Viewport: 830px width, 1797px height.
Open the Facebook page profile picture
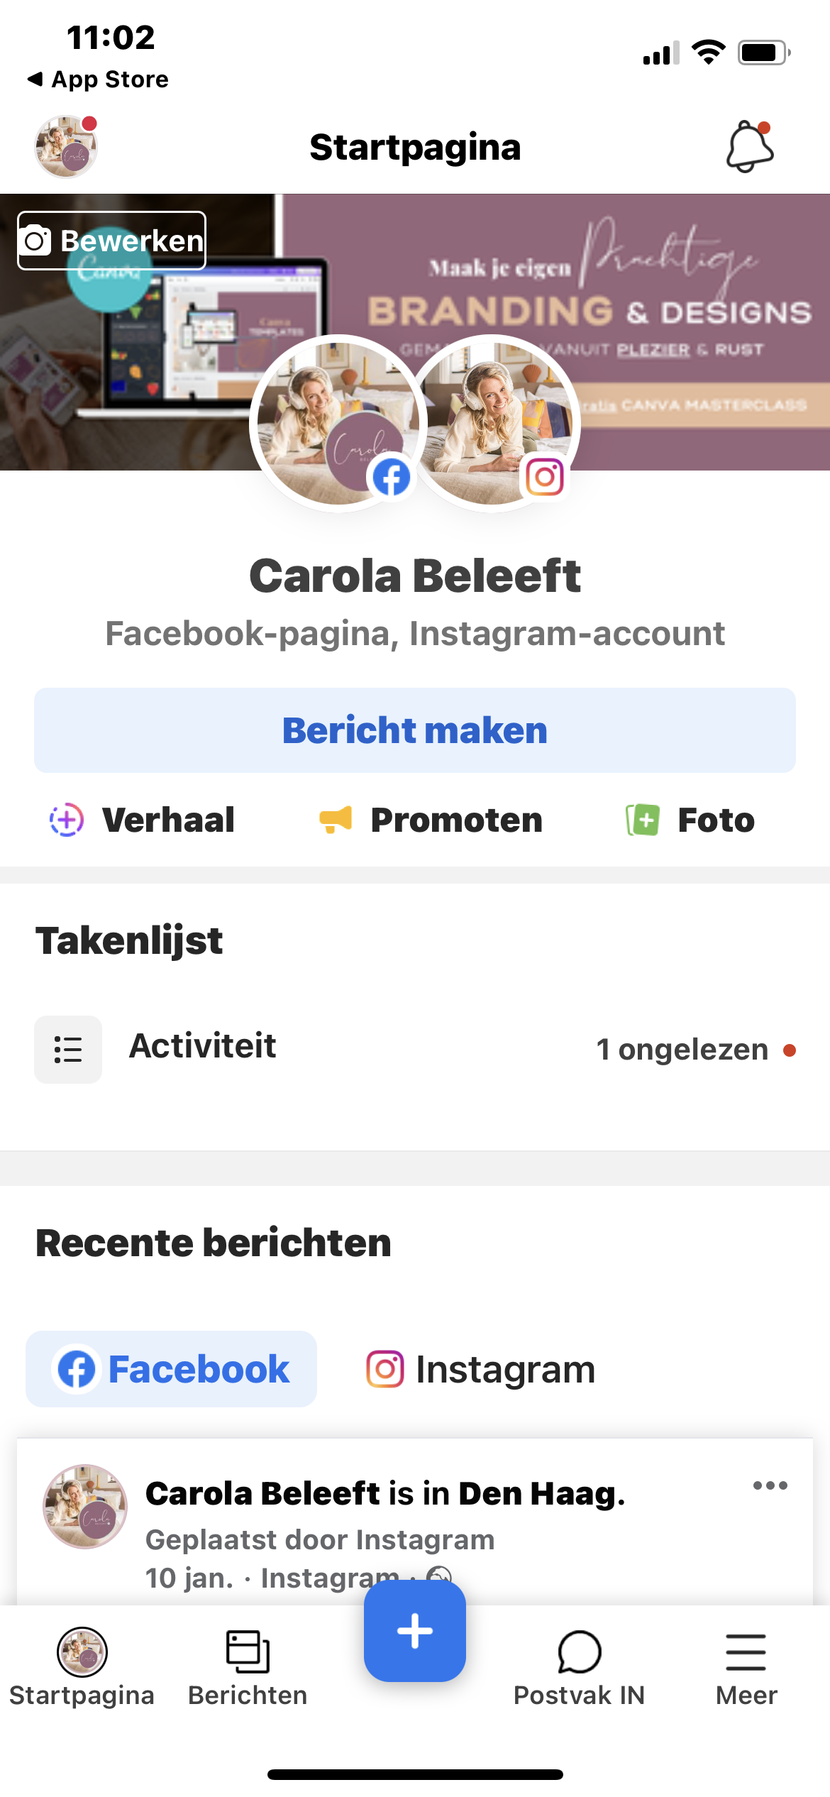(x=338, y=424)
